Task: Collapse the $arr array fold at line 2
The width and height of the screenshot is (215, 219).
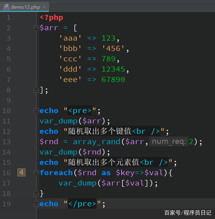Action: [x=36, y=28]
